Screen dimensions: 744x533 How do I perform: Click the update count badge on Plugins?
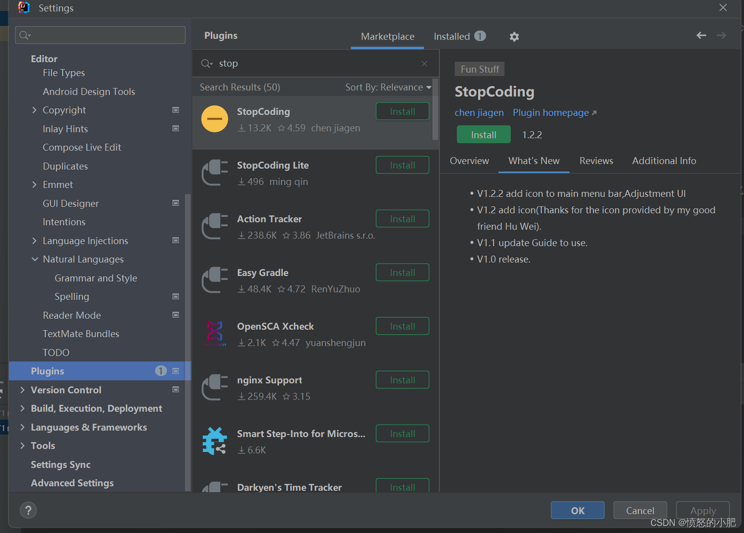tap(161, 371)
